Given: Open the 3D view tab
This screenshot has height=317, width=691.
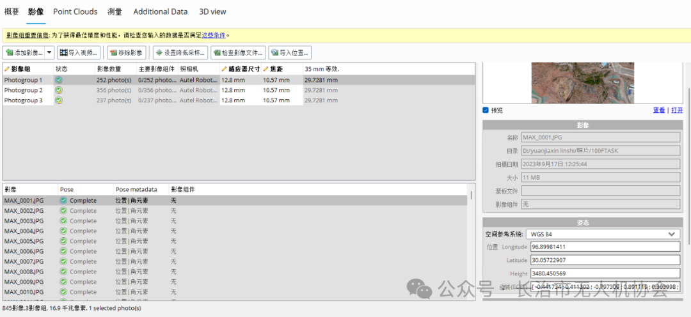Looking at the screenshot, I should click(212, 12).
